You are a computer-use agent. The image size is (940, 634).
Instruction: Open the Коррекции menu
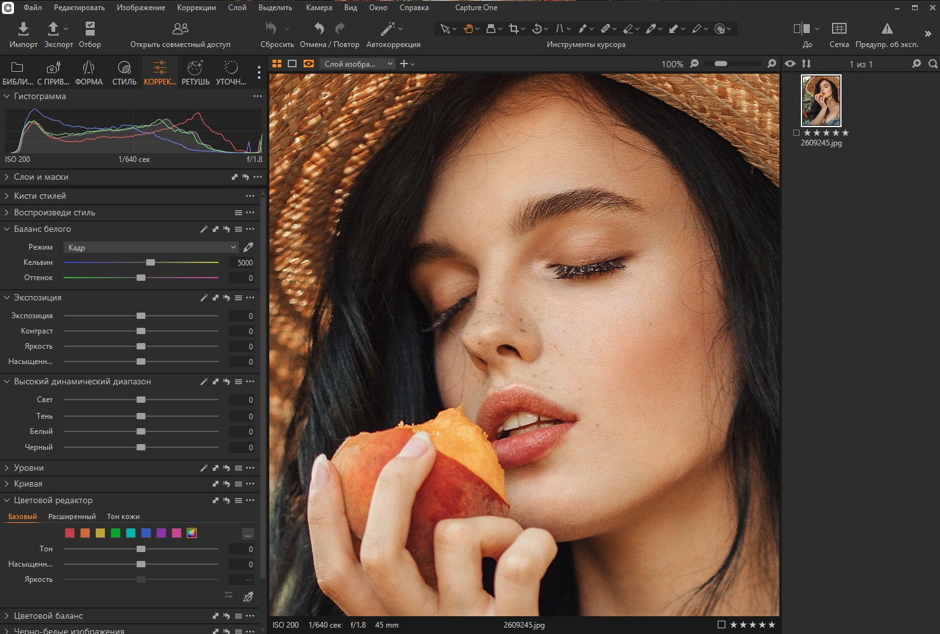[x=196, y=8]
